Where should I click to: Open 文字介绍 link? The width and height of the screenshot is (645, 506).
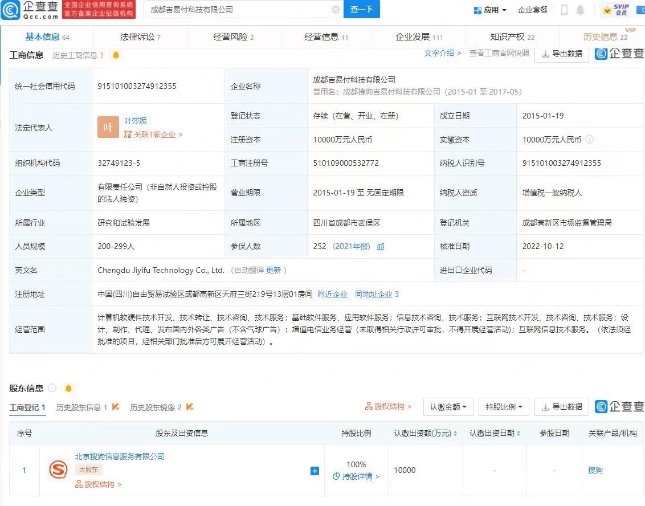click(442, 53)
